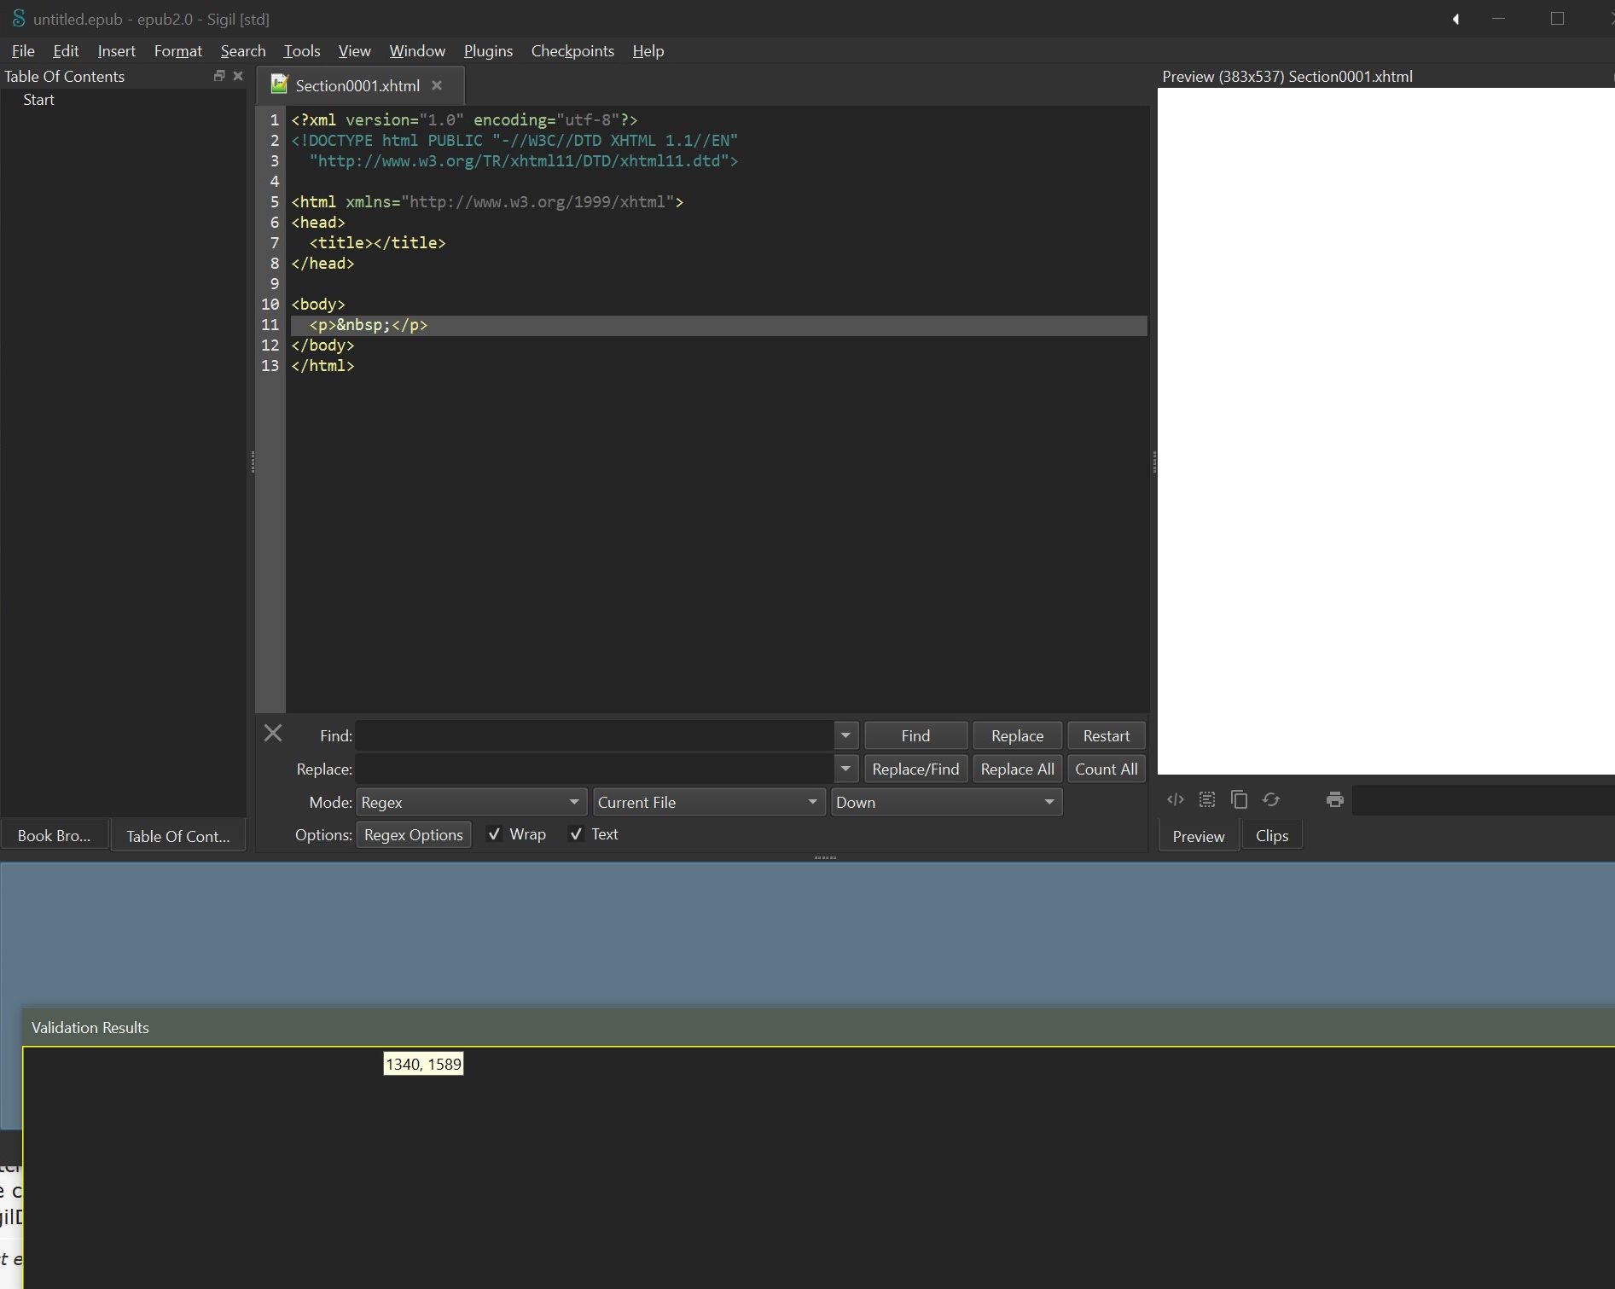Screen dimensions: 1615x1289
Task: Open the Plugins menu
Action: [488, 51]
